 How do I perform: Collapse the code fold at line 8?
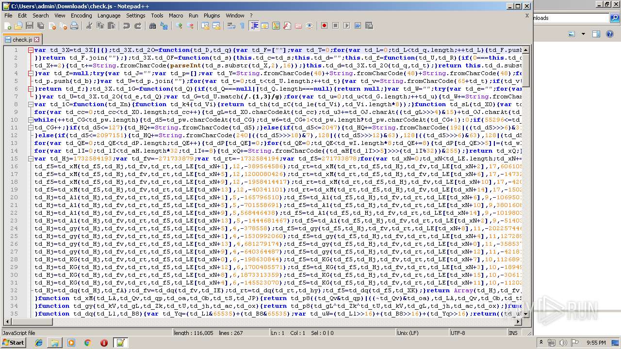[x=31, y=104]
